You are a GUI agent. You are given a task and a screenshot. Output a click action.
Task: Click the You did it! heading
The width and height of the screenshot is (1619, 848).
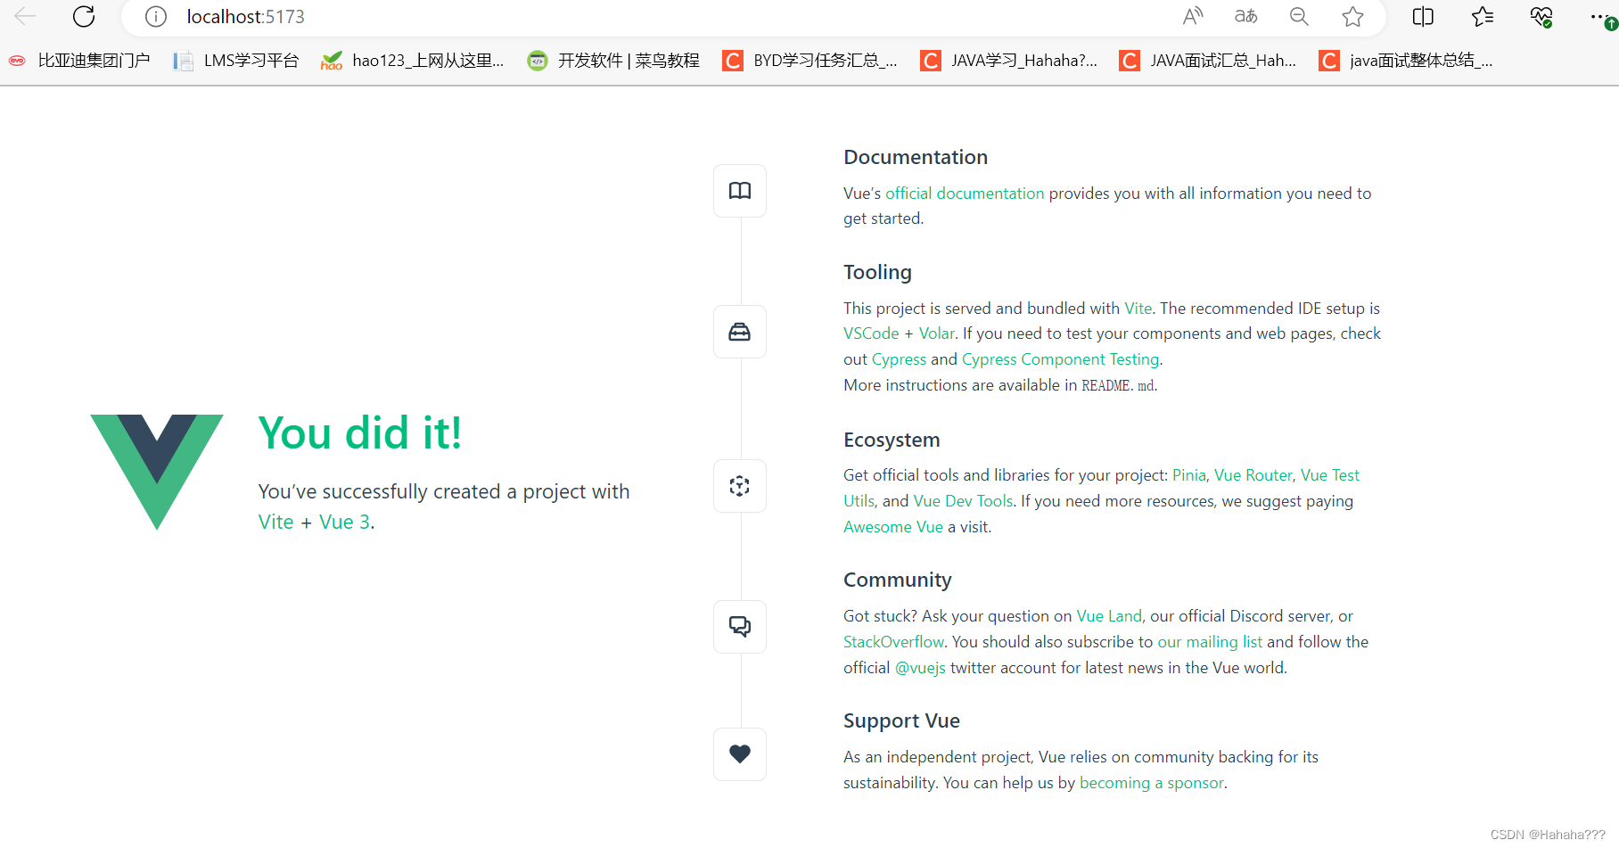coord(360,433)
